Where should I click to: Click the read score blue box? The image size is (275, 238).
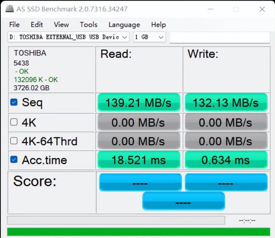140,182
